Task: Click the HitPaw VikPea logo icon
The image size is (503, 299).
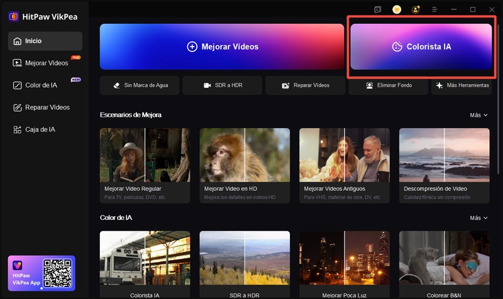Action: click(x=13, y=17)
